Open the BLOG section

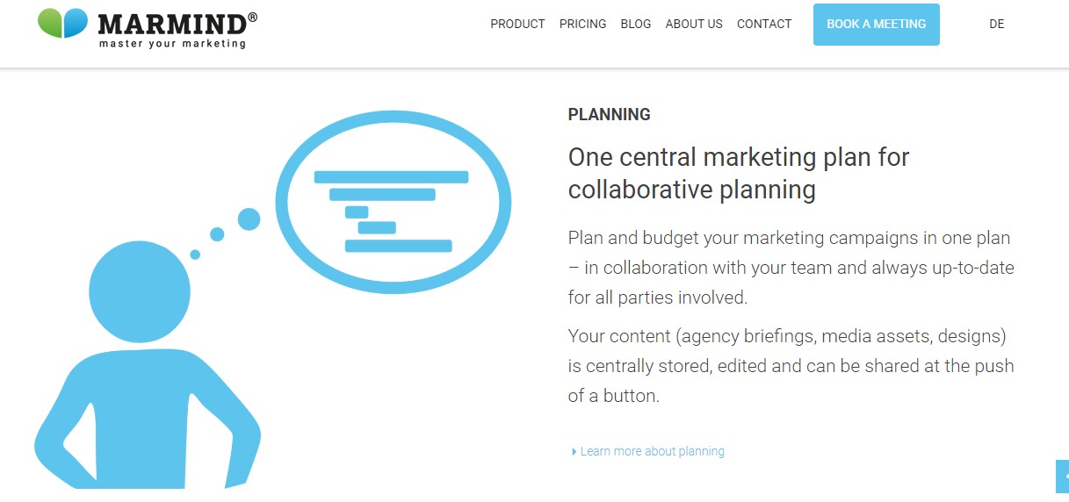coord(636,24)
